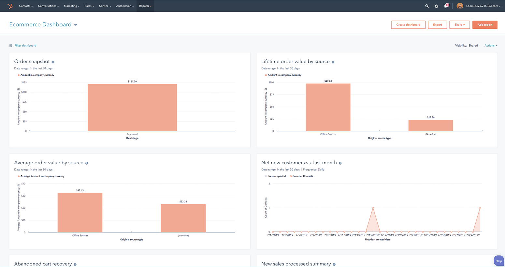Open the Share dropdown button
The image size is (505, 267).
coord(459,25)
